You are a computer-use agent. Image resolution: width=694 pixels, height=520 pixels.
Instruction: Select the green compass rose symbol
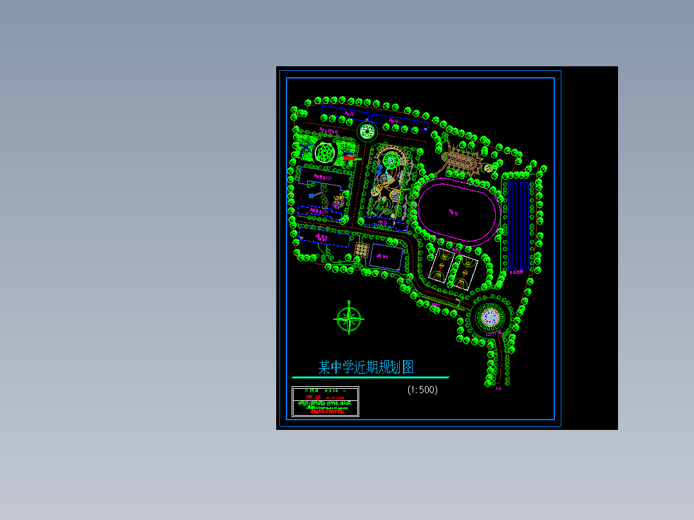[x=349, y=318]
